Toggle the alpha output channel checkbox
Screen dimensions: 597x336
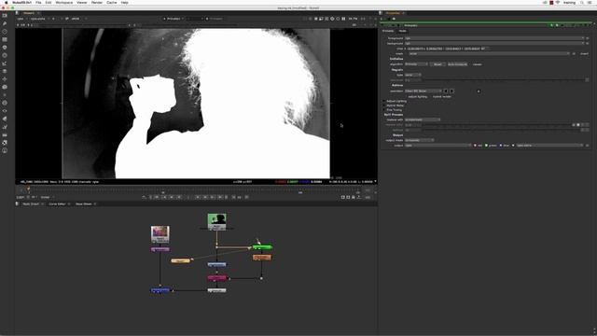coord(513,146)
